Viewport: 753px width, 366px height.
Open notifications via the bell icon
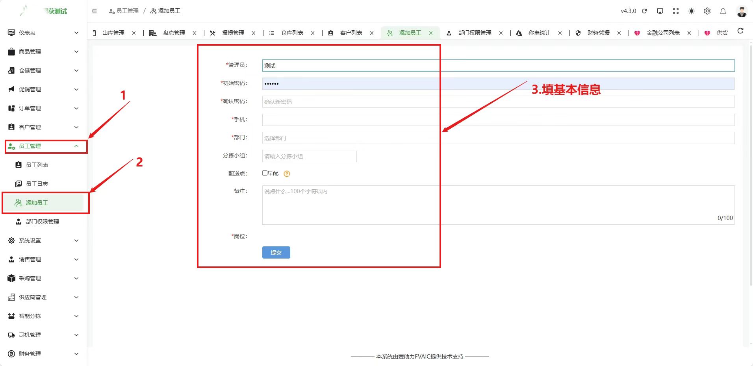point(722,11)
